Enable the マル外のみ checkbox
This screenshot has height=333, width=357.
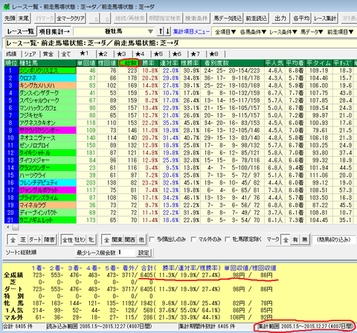click(x=193, y=239)
